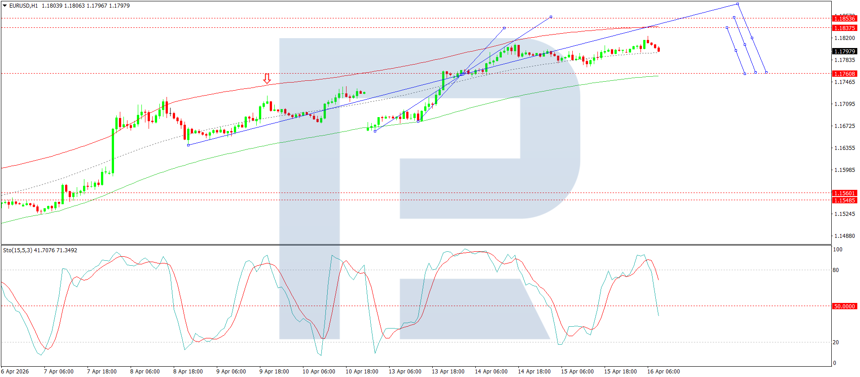Viewport: 860px width, 377px height.
Task: Click the 15 Apr 18:00 time label
Action: pos(620,372)
